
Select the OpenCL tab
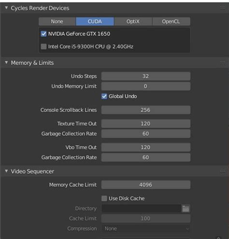171,21
